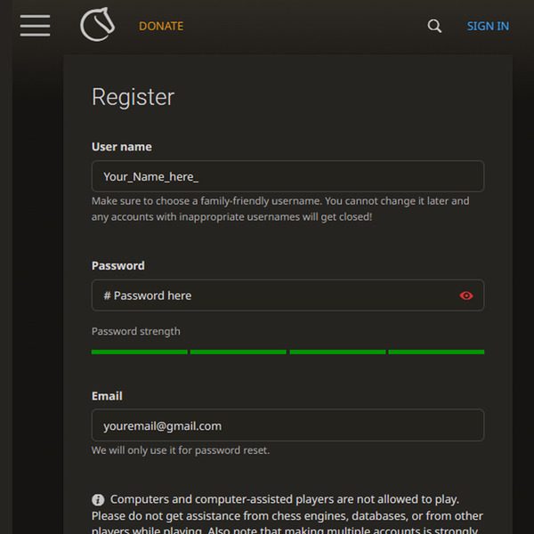Screen dimensions: 534x534
Task: Open the hamburger navigation menu
Action: [x=35, y=26]
